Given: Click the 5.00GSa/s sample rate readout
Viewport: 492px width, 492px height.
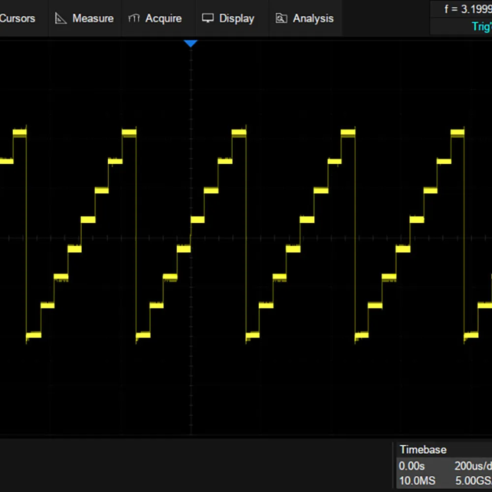Looking at the screenshot, I should pyautogui.click(x=472, y=481).
